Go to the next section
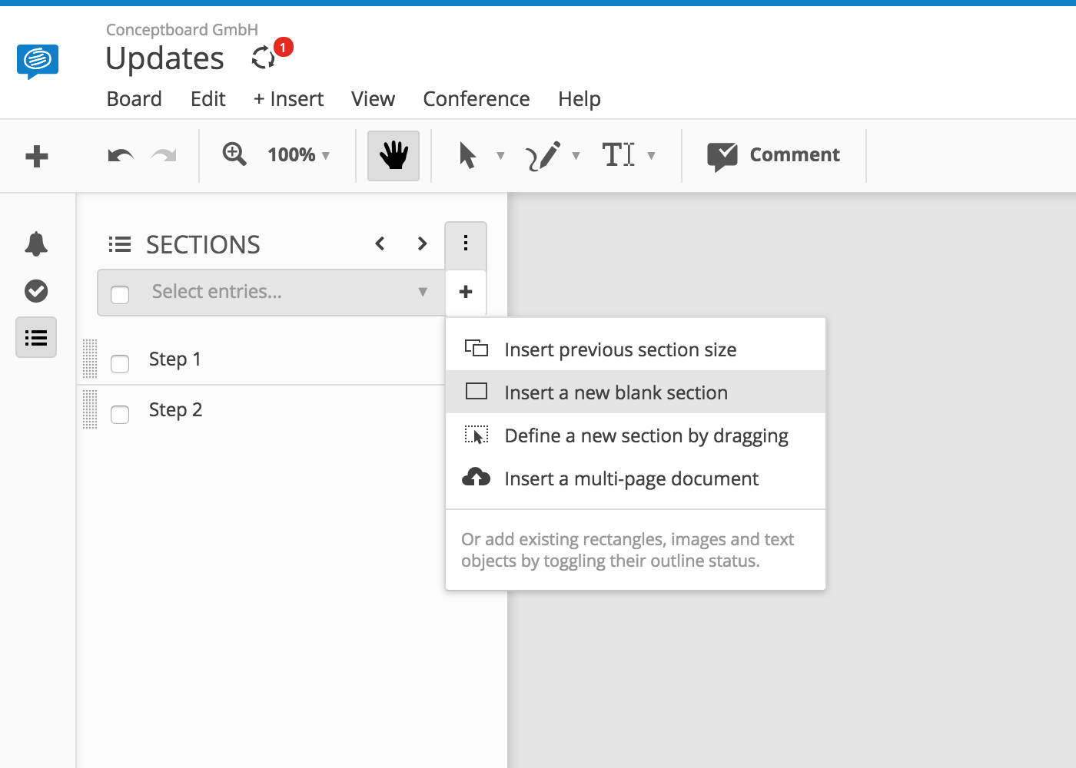 click(422, 243)
